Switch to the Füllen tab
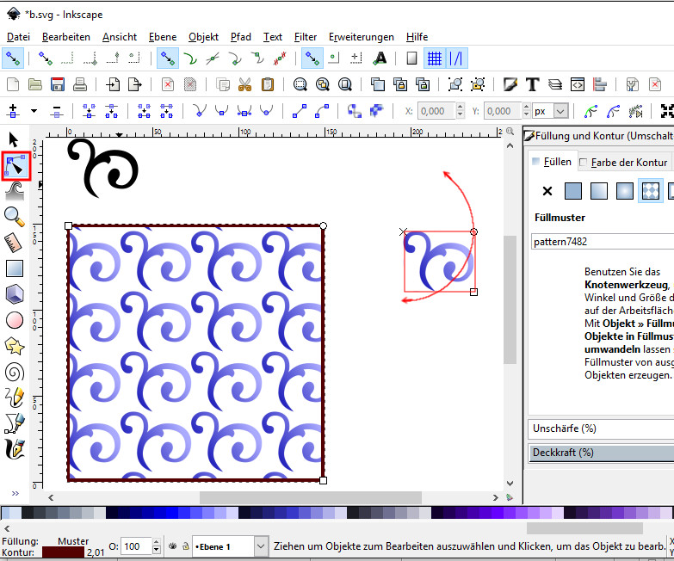The width and height of the screenshot is (674, 561). click(x=552, y=162)
